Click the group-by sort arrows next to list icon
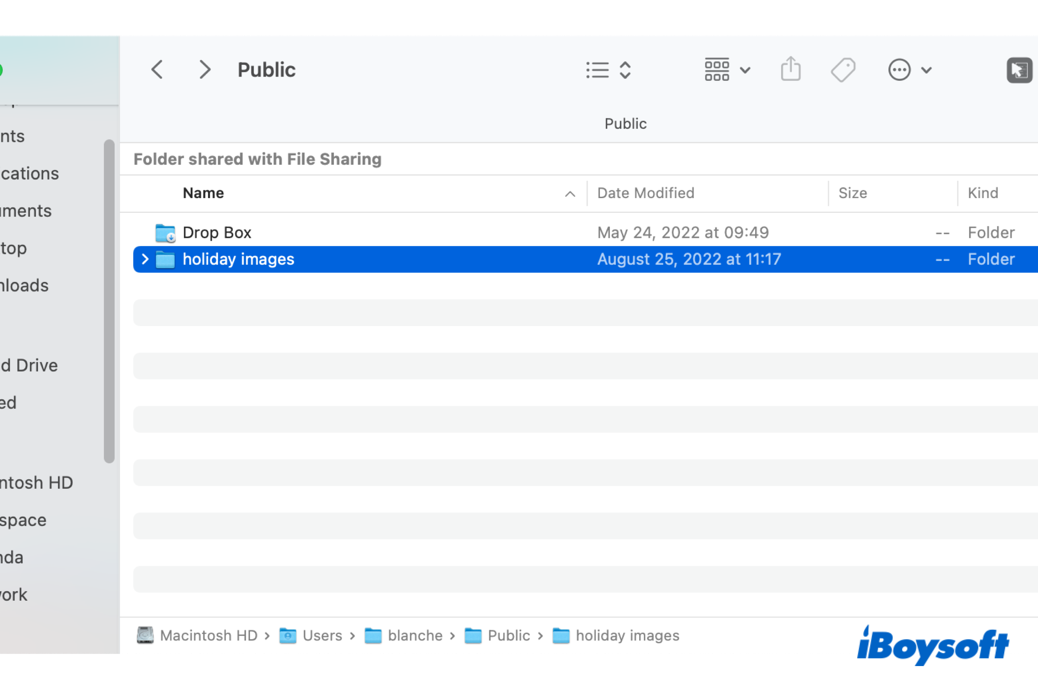 [625, 69]
